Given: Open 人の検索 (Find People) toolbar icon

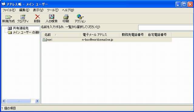Looking at the screenshot, I should pyautogui.click(x=52, y=17).
